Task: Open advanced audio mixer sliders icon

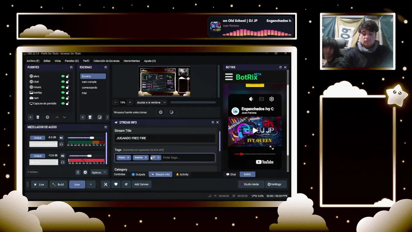Action: point(78,172)
